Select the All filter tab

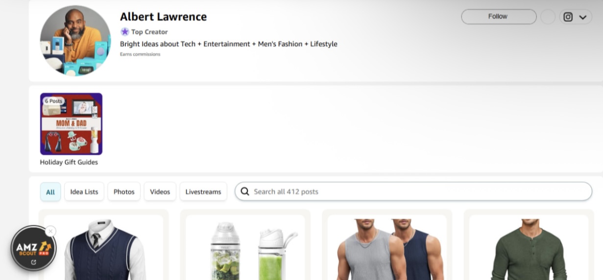(x=50, y=192)
